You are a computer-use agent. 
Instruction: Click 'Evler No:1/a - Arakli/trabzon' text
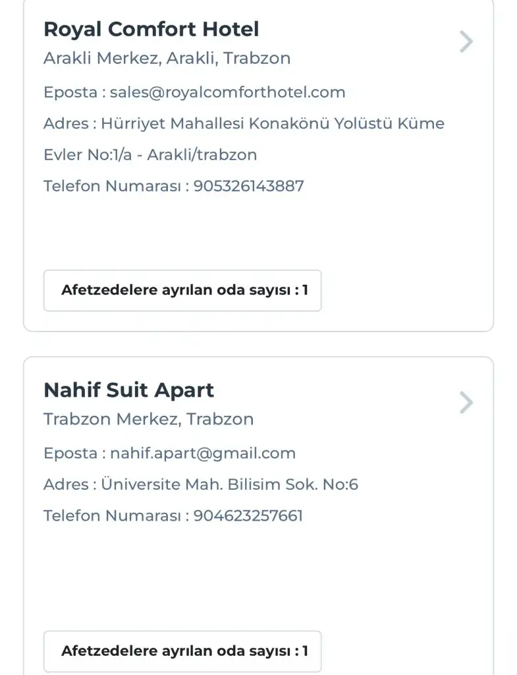coord(150,155)
